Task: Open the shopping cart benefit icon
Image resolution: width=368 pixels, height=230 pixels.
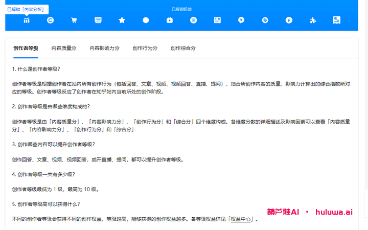Action: 74,20
